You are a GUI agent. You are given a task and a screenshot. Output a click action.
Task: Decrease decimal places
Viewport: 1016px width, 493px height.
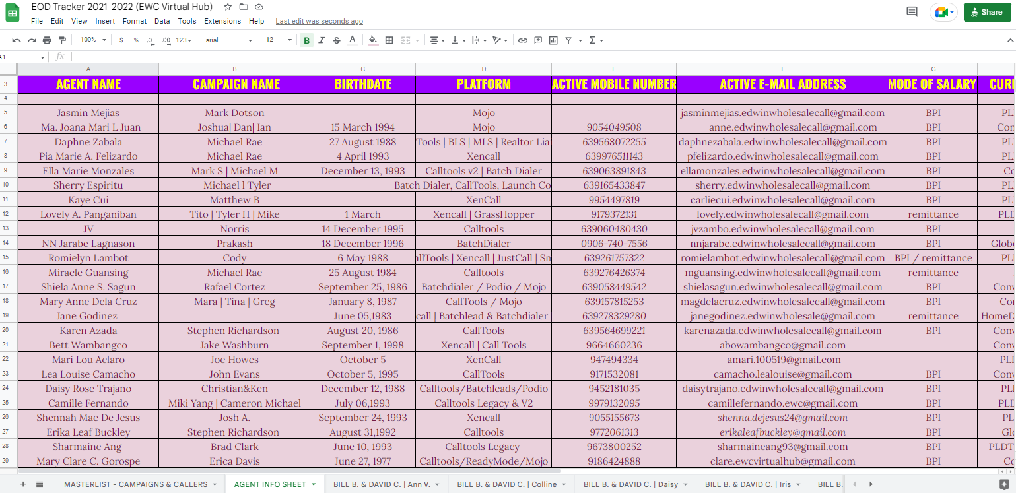pos(150,40)
